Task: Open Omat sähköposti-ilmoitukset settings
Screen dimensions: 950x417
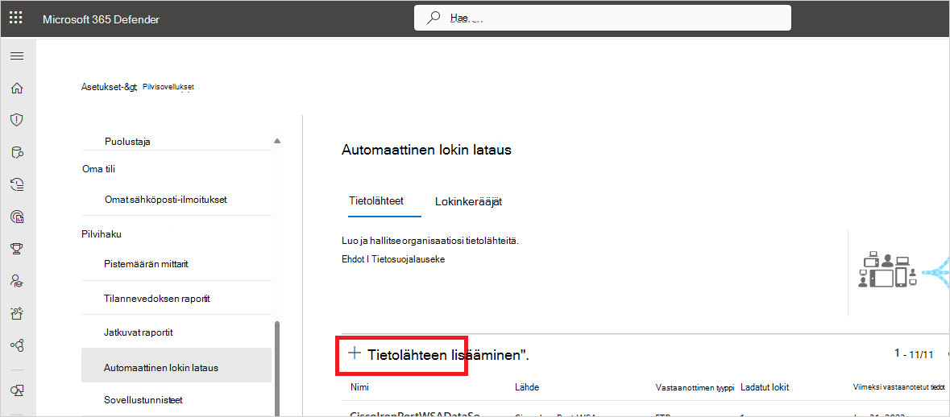Action: click(x=165, y=199)
